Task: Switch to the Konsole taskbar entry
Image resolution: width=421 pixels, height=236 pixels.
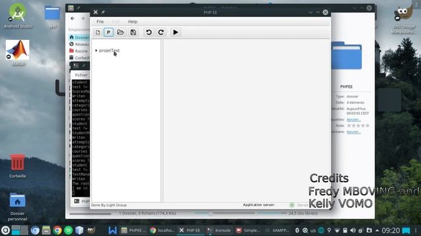Action: [219, 230]
